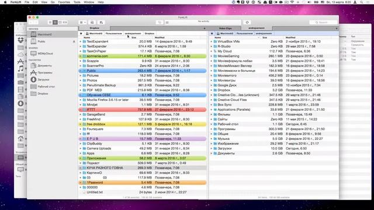The width and height of the screenshot is (374, 210).
Task: Click Dropbox icon in background Finder sidebar
Action: [21, 40]
